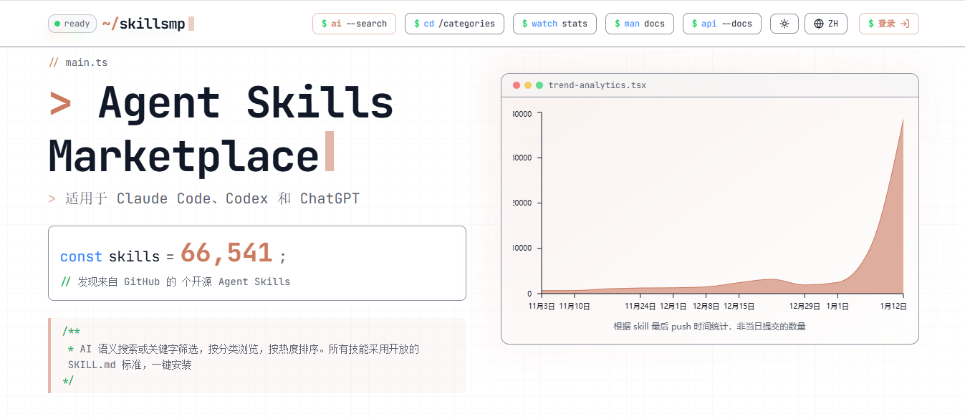Viewport: 965px width, 419px height.
Task: Click the green ready status badge
Action: [72, 24]
